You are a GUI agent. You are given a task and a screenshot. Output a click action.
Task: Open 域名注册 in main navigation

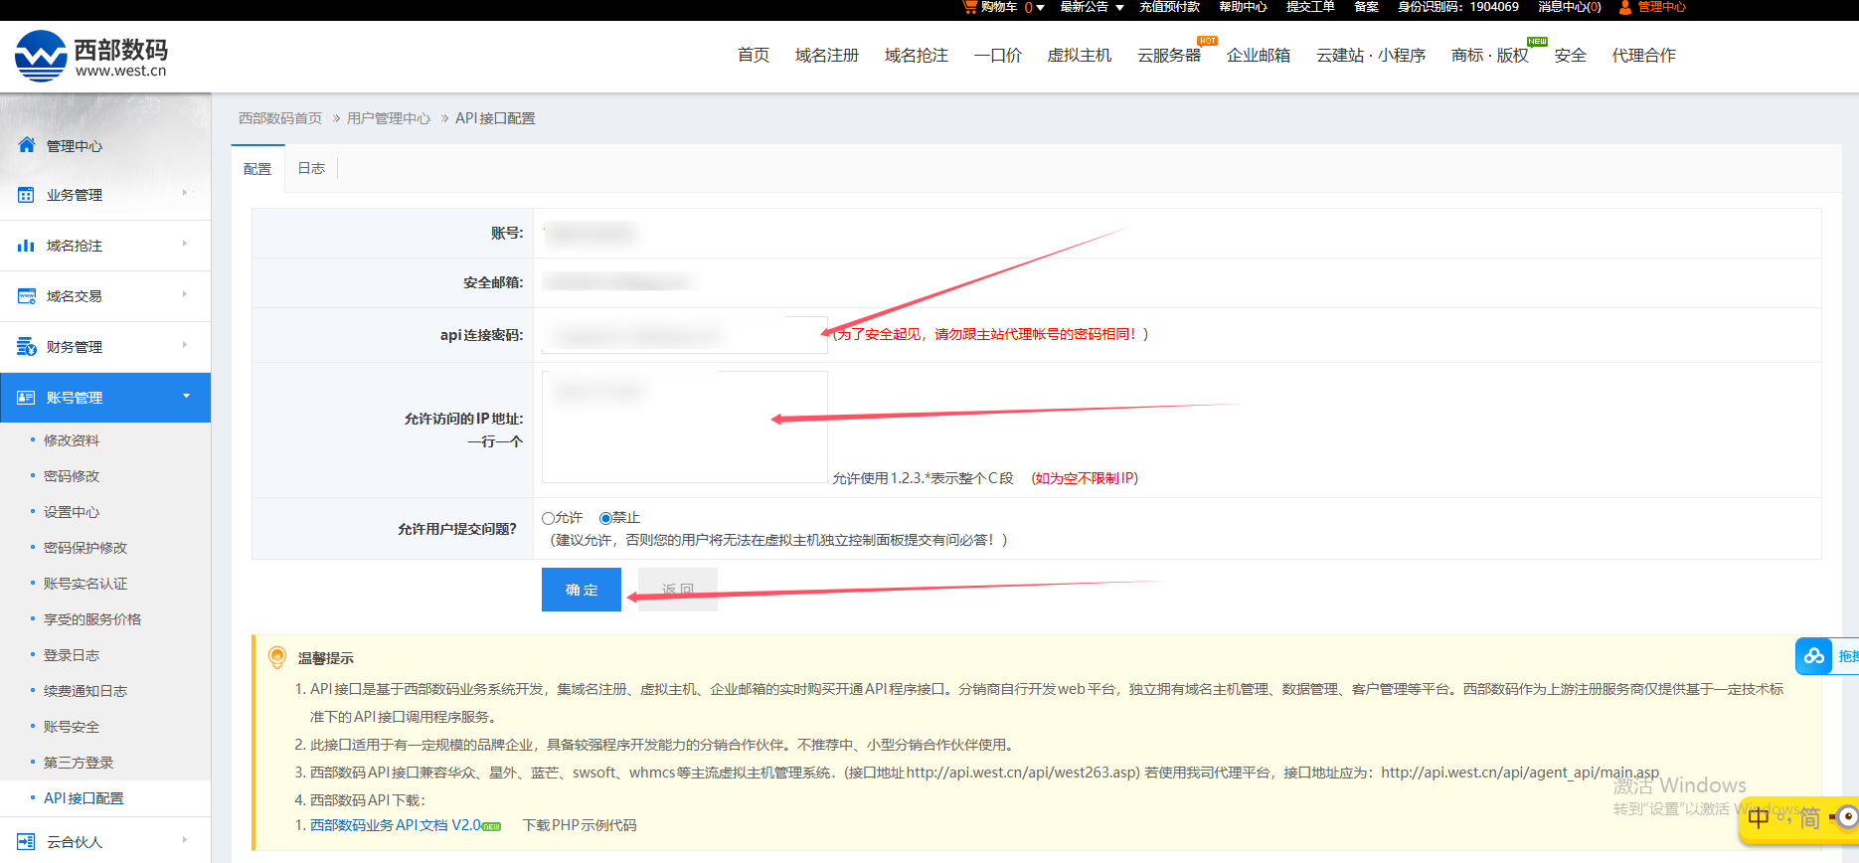click(827, 56)
